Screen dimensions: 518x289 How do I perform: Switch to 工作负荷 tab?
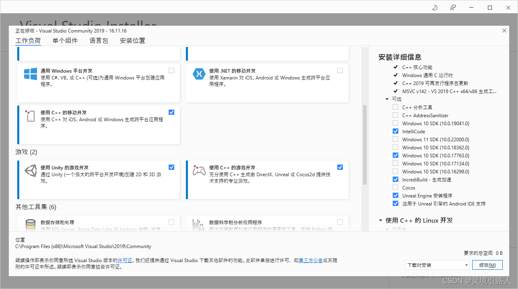[28, 41]
